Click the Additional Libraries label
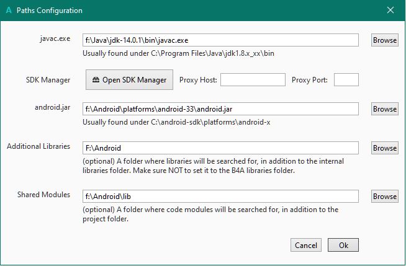 coord(38,147)
